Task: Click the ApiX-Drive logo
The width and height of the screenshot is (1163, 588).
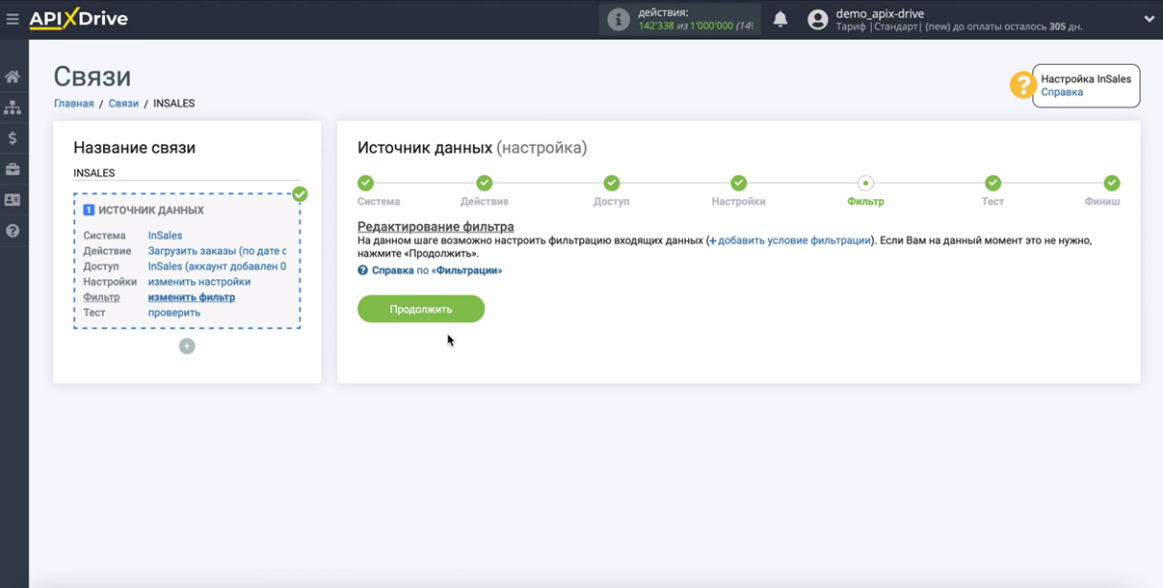Action: click(78, 19)
